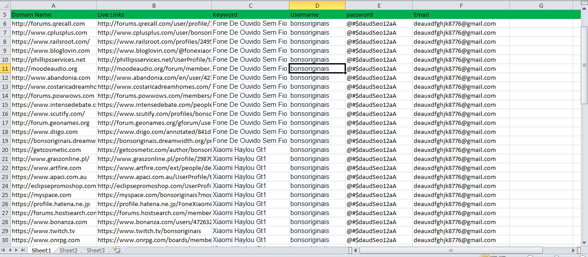The width and height of the screenshot is (588, 257).
Task: Select column D header
Action: click(x=317, y=5)
